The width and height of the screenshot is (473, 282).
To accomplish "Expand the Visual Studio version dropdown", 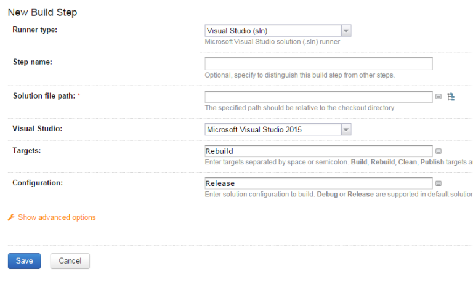I will pyautogui.click(x=277, y=129).
